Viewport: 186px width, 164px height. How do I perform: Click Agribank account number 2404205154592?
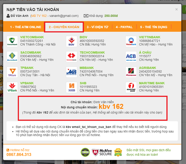[150, 71]
